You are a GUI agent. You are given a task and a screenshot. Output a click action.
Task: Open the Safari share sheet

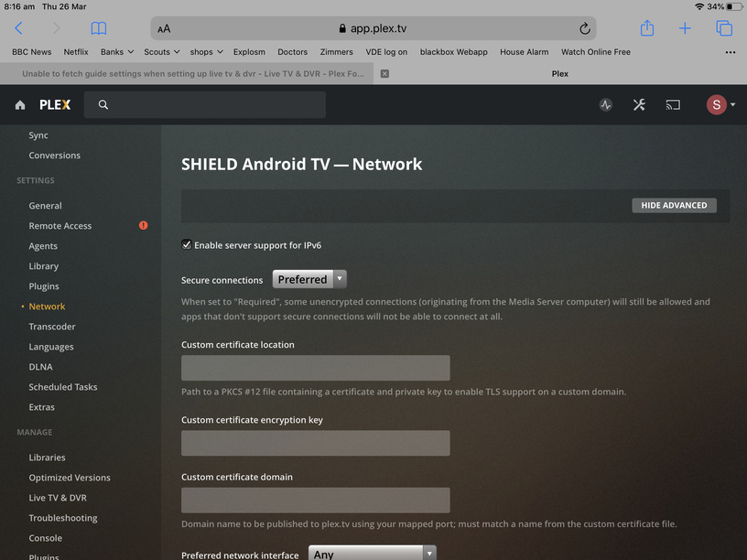(646, 28)
